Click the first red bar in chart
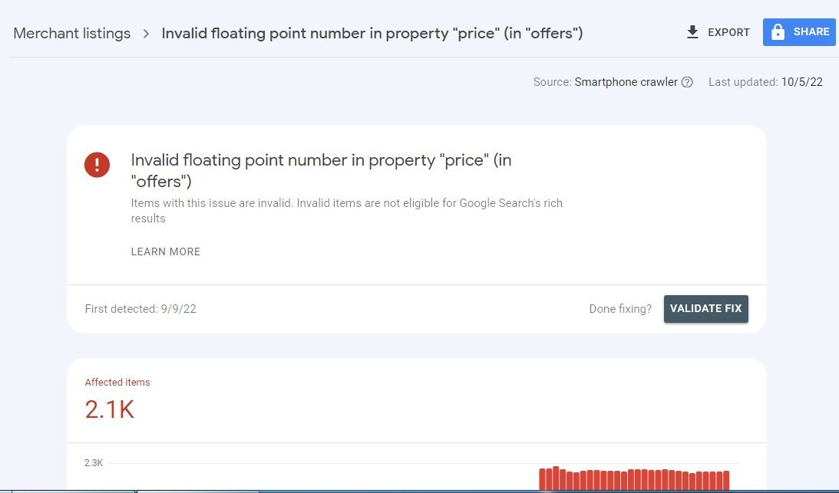This screenshot has height=493, width=839. tap(542, 478)
